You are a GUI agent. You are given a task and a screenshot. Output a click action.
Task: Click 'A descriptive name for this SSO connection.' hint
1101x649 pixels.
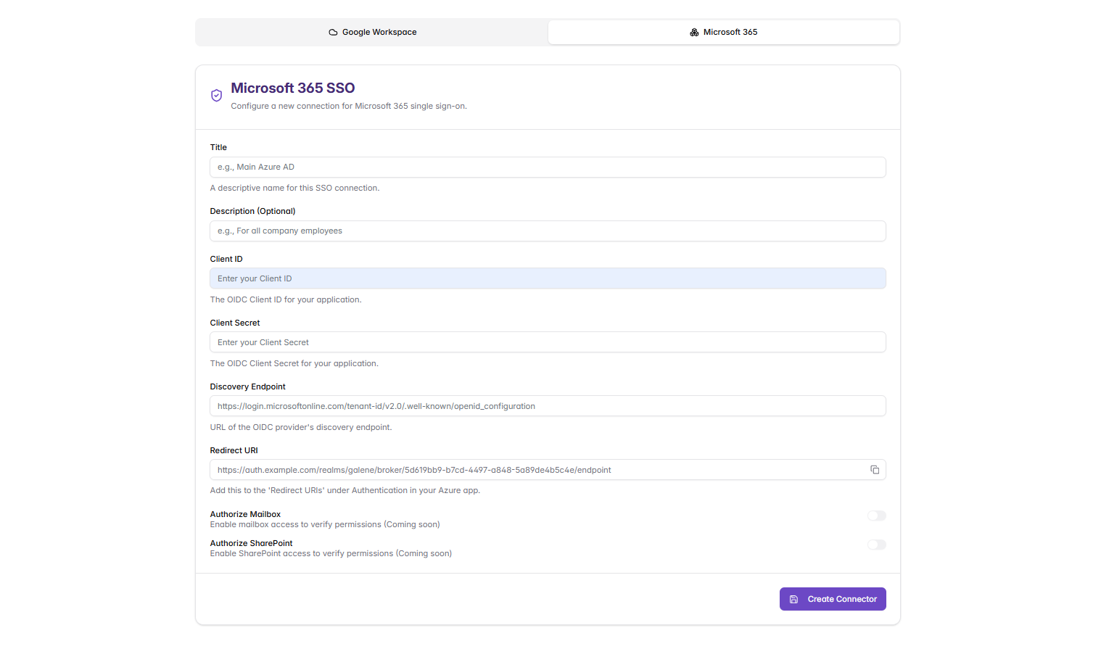point(294,188)
